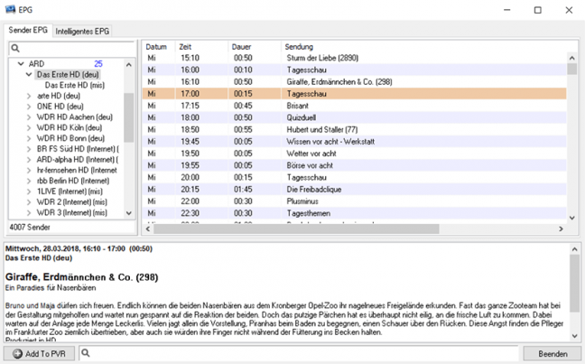Viewport: 585px width, 364px height.
Task: Click the 4007 Sender status text
Action: (30, 227)
